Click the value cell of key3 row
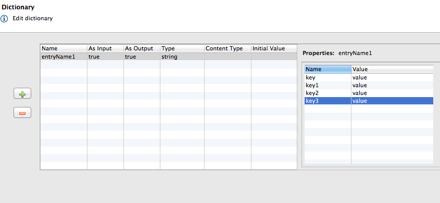The image size is (440, 203). coord(392,101)
